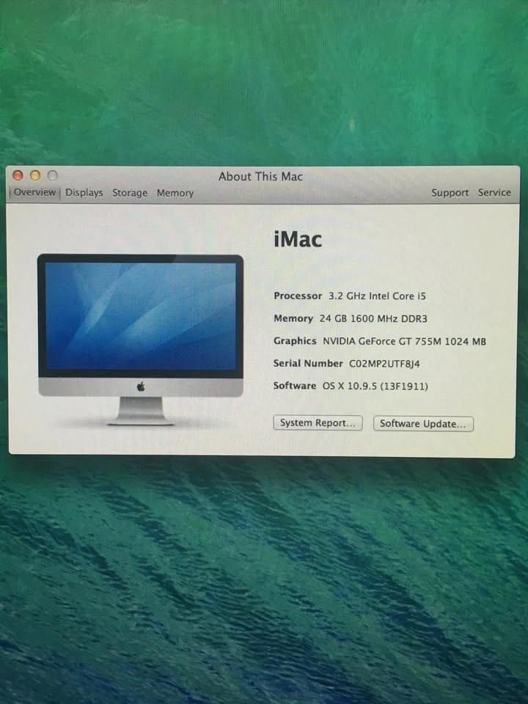Minimize the About This Mac window
The height and width of the screenshot is (704, 528).
35,175
